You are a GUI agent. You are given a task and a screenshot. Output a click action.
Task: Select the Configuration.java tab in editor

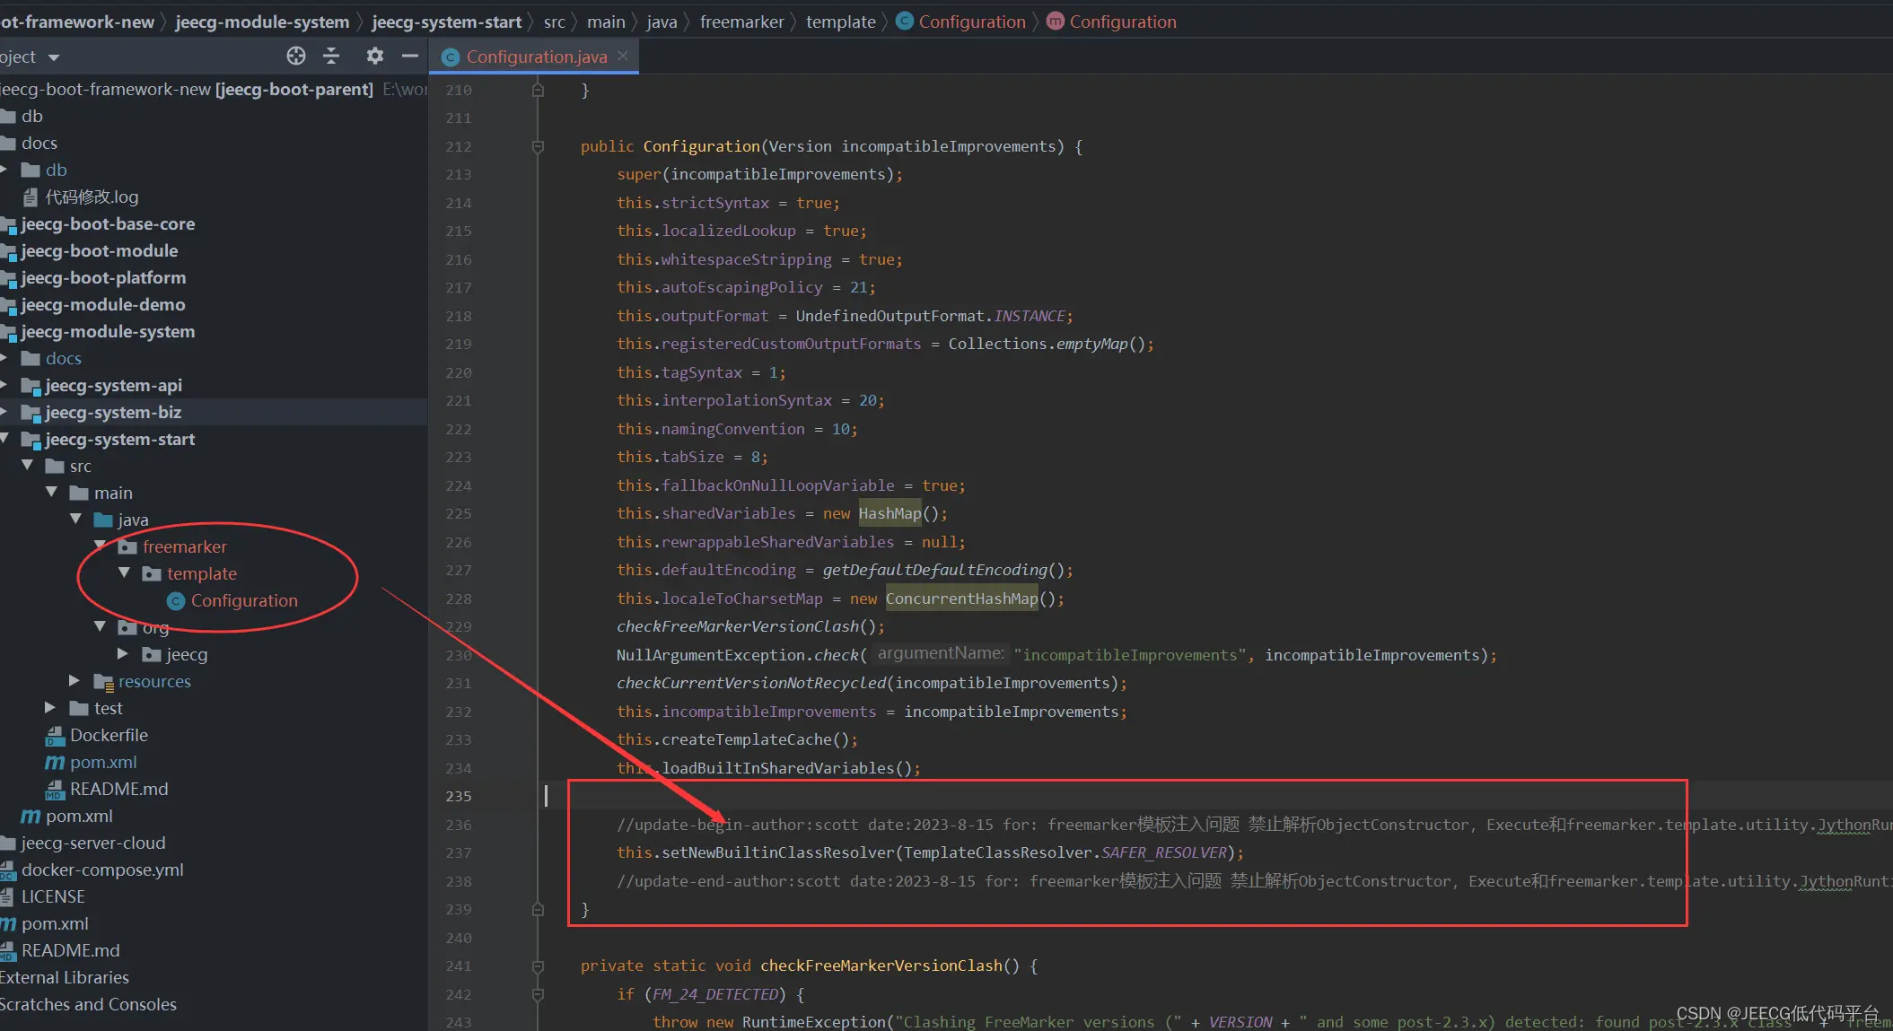[534, 56]
